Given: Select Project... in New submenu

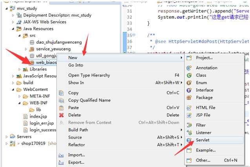Looking at the screenshot, I should [x=214, y=58].
